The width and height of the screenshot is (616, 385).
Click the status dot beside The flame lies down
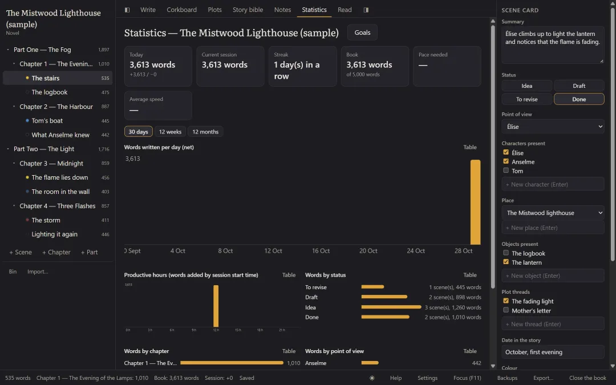pyautogui.click(x=27, y=177)
